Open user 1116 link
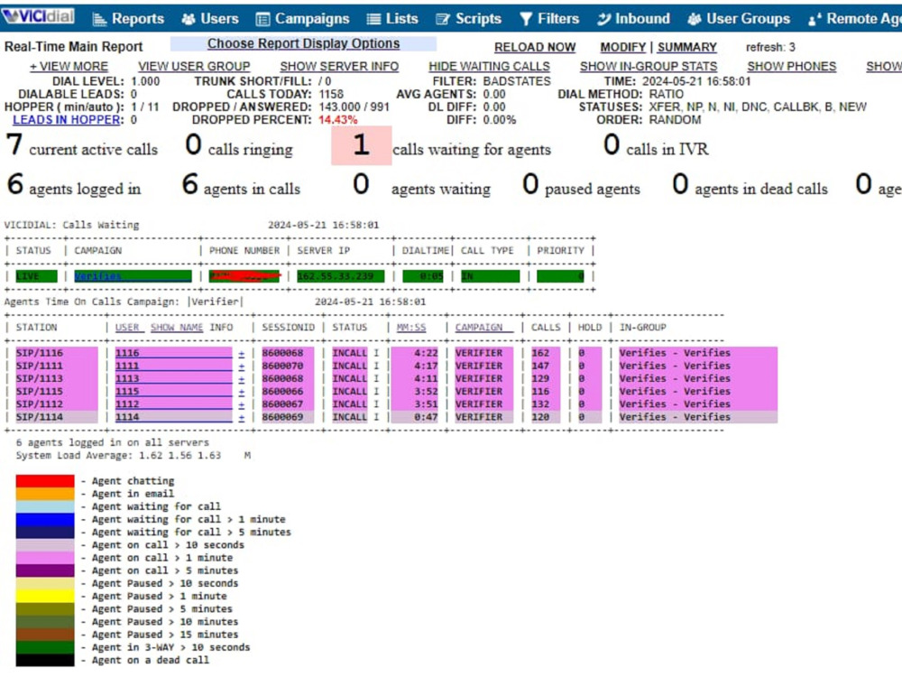 tap(173, 353)
